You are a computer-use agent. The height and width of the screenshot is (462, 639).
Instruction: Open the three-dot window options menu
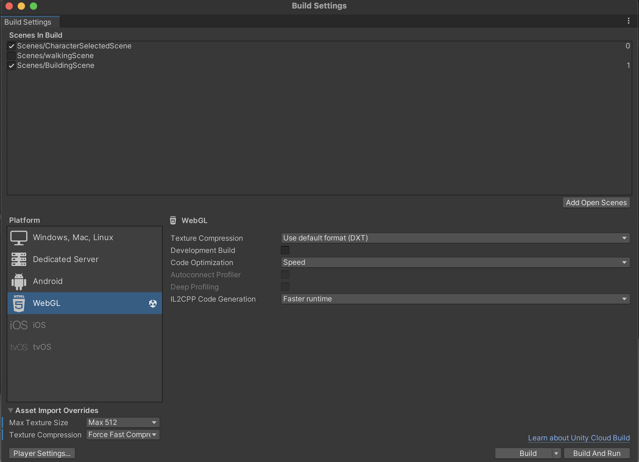[x=628, y=21]
